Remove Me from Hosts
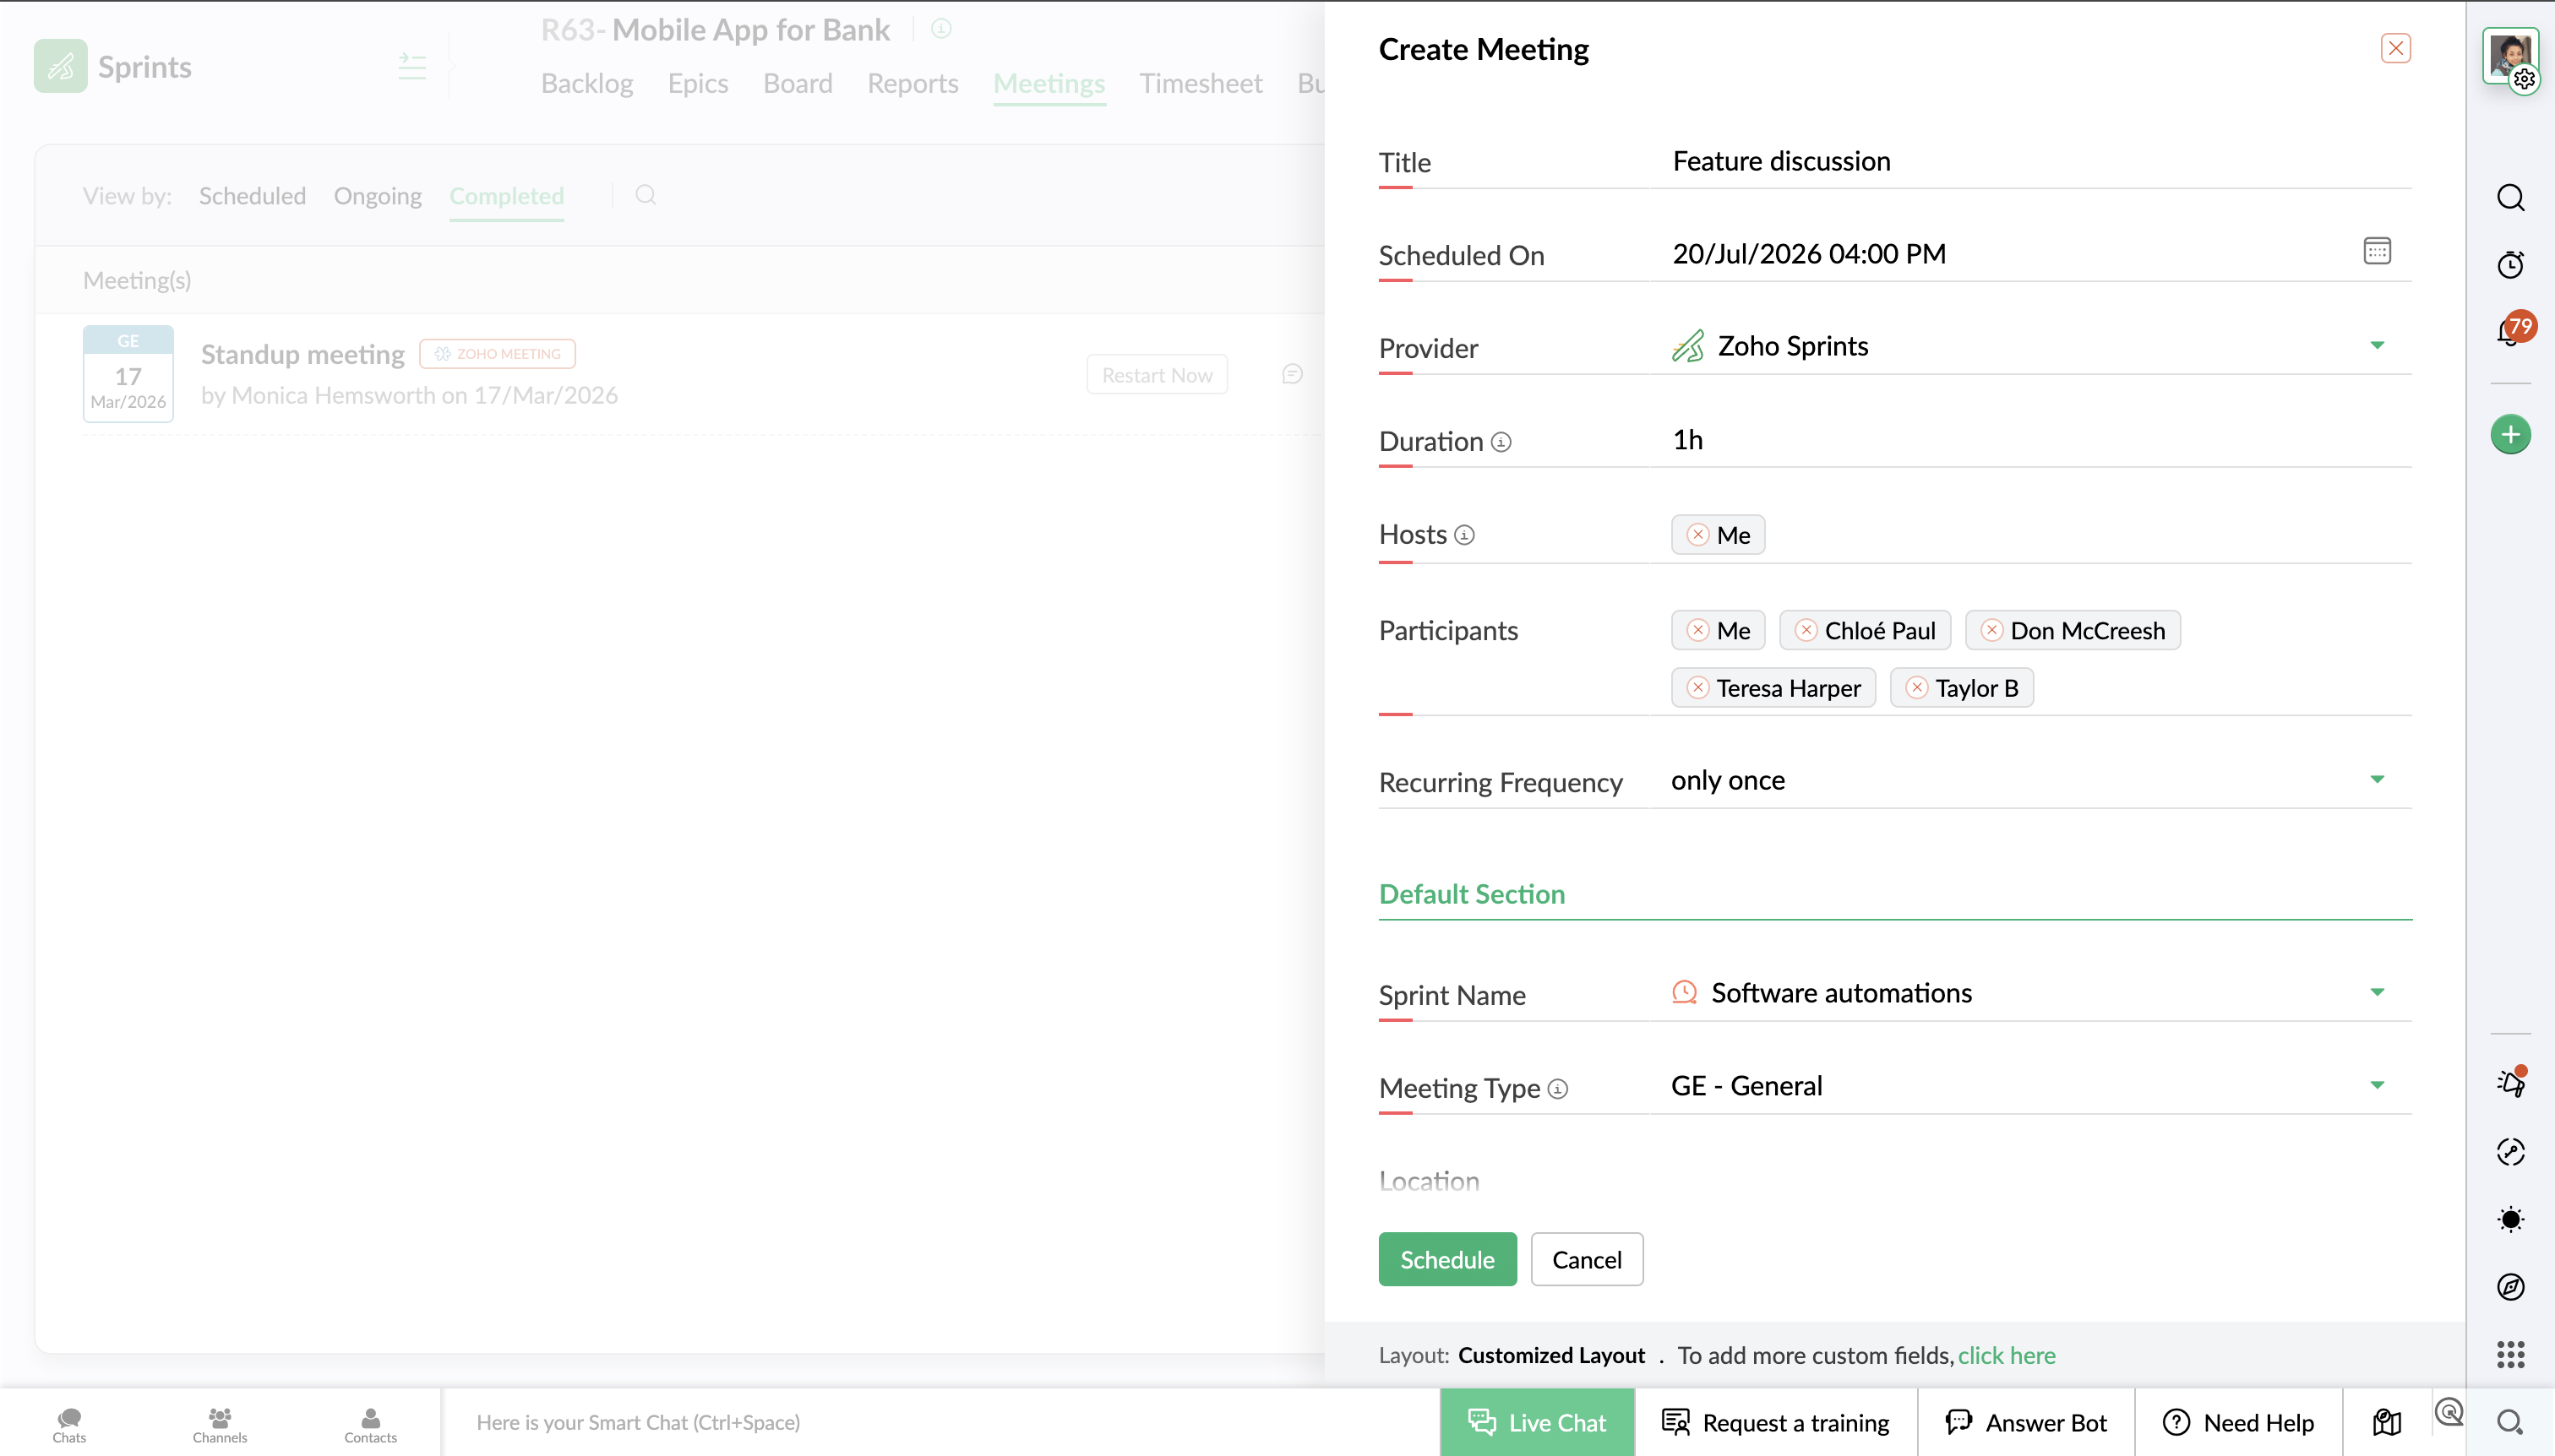Screen dimensions: 2555x1456 point(1697,534)
